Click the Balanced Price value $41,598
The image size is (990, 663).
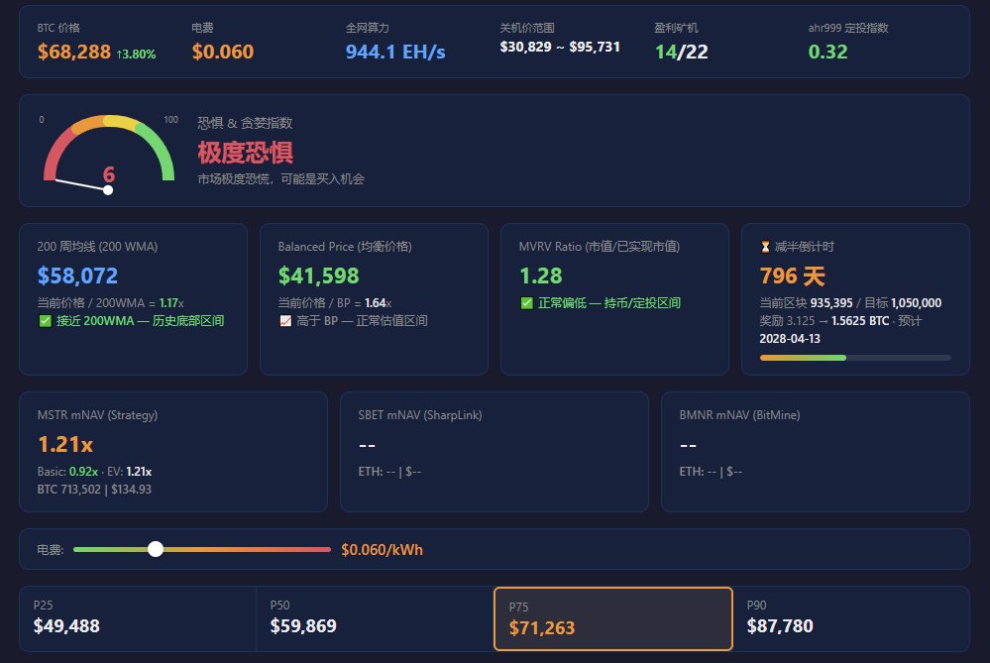(318, 276)
